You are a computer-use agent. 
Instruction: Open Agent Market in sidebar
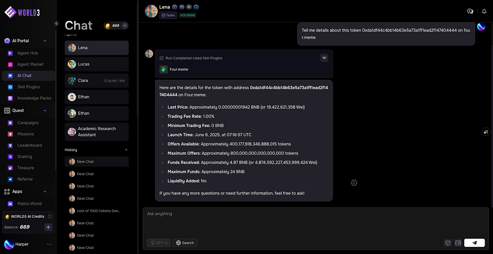pos(30,64)
